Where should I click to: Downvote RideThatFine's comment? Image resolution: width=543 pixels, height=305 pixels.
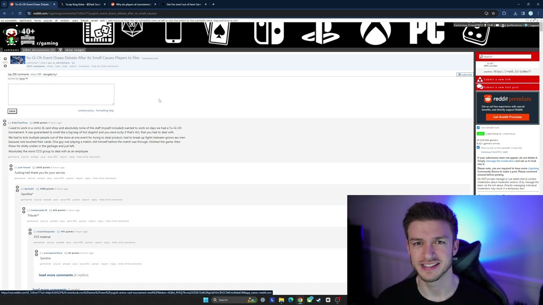pyautogui.click(x=5, y=124)
